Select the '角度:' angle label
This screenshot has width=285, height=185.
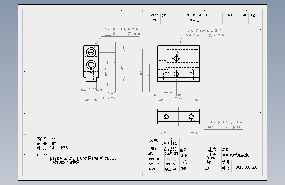[154, 148]
